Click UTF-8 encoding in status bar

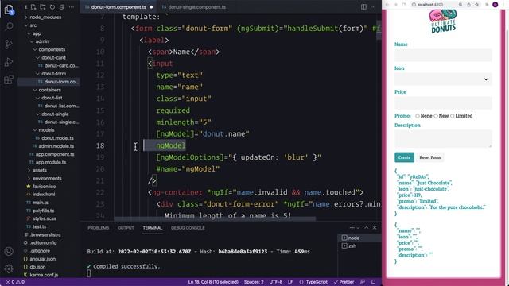click(x=276, y=282)
